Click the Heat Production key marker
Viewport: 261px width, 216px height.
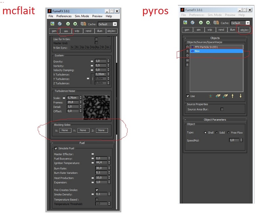tap(93, 178)
